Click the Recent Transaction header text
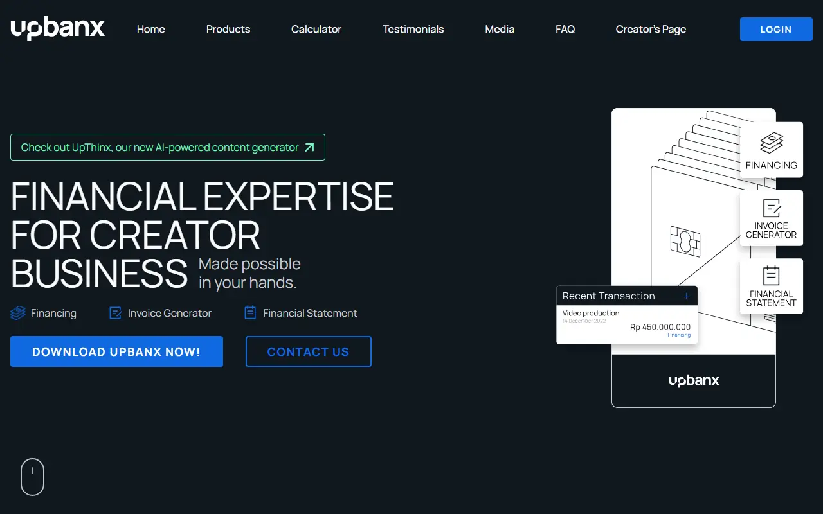The width and height of the screenshot is (823, 514). pos(608,296)
